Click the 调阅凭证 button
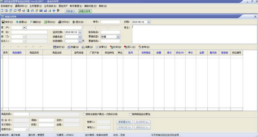Viewport: 258px width, 137px height. 142,127
